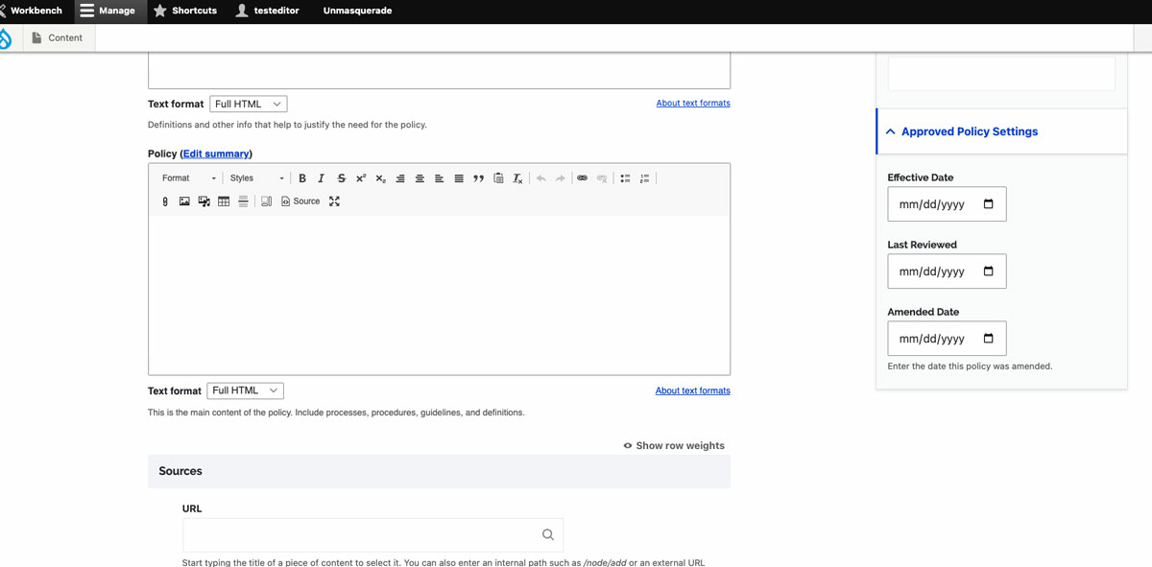This screenshot has width=1152, height=567.
Task: Insert a table in the editor
Action: tap(224, 201)
